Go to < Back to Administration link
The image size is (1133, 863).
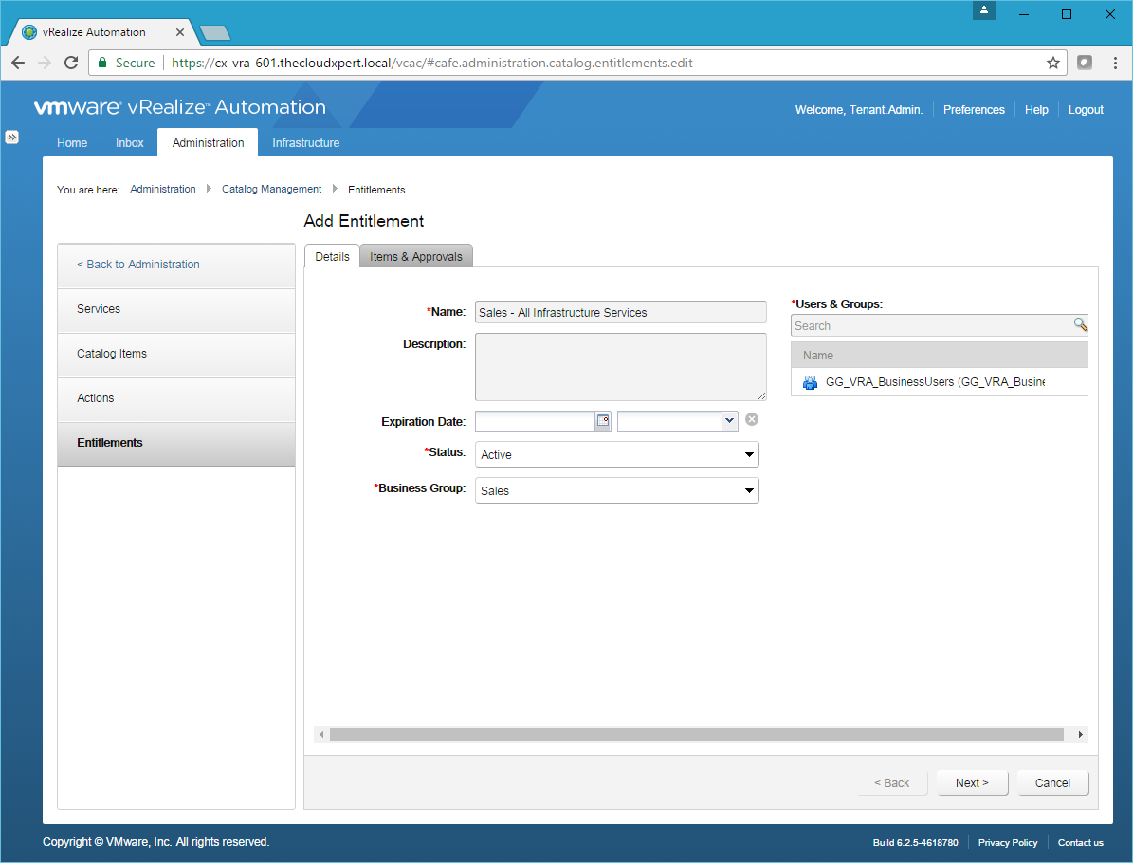pos(138,265)
